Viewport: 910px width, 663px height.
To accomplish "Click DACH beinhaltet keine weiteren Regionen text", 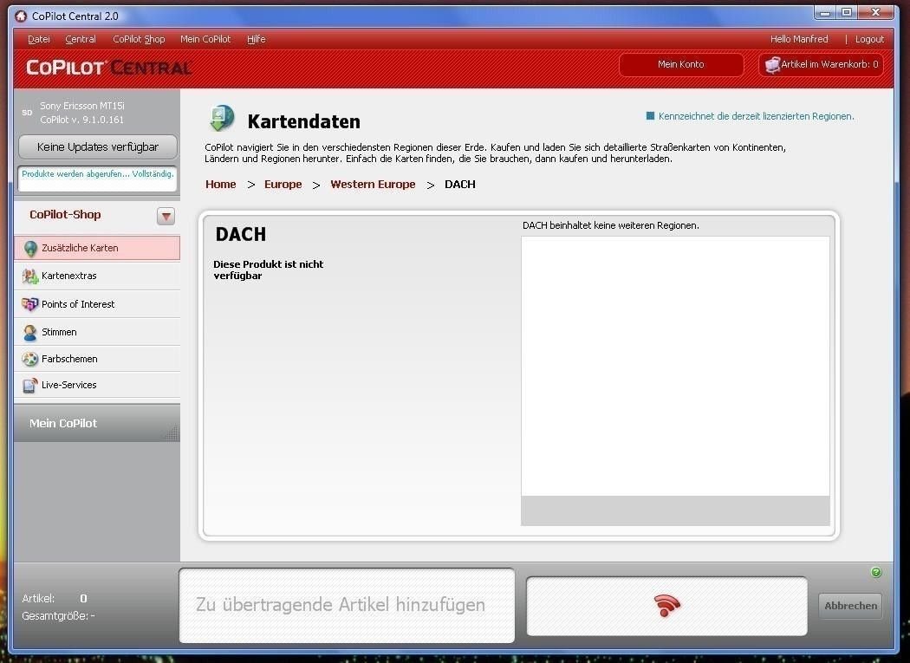I will pyautogui.click(x=610, y=225).
